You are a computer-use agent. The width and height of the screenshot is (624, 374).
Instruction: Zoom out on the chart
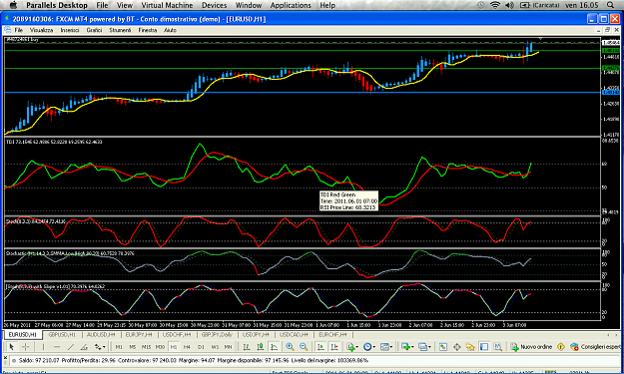304,347
